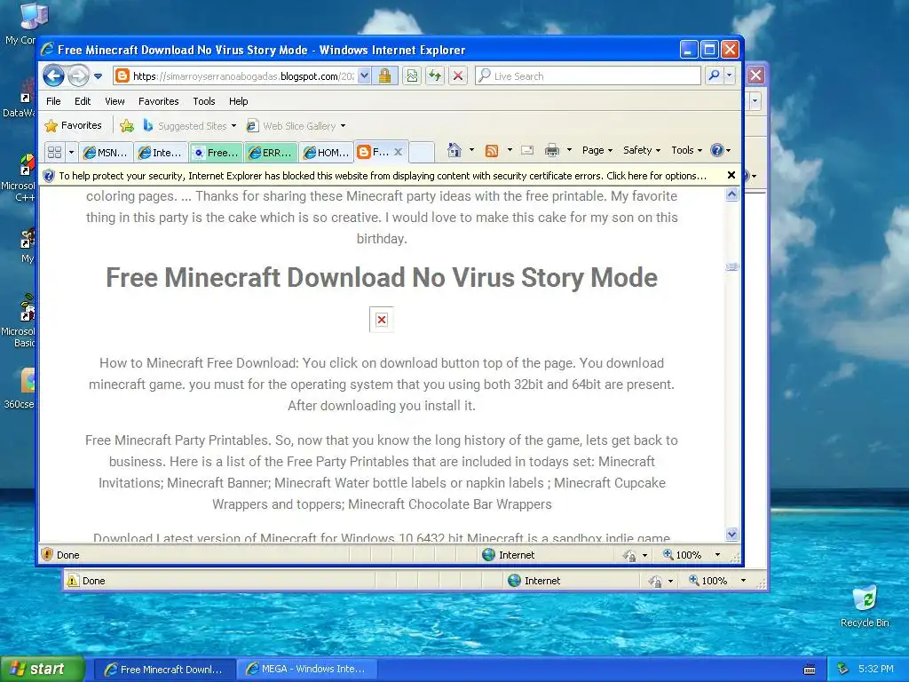The height and width of the screenshot is (682, 909).
Task: Open the Safety dropdown menu
Action: coord(641,150)
